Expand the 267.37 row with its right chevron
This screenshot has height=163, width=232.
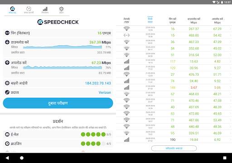click(231, 29)
